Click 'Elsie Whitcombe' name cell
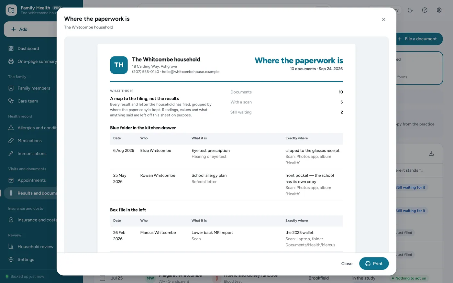This screenshot has width=453, height=283. click(x=156, y=150)
